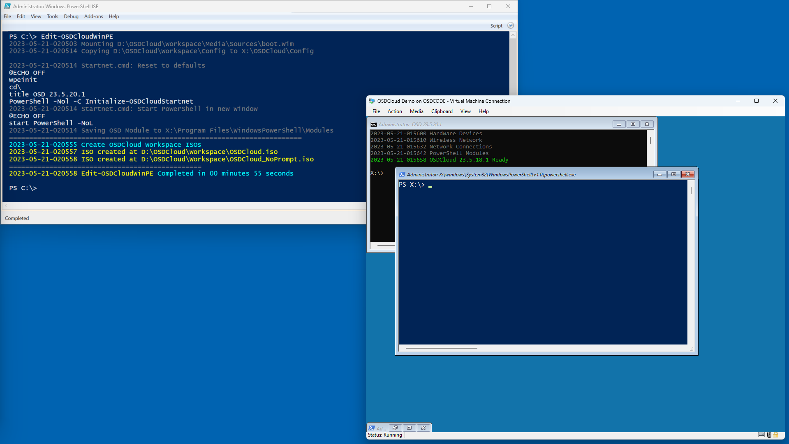Click the cmd icon of OSD 23.5.20.1 window
The width and height of the screenshot is (789, 444).
[373, 125]
